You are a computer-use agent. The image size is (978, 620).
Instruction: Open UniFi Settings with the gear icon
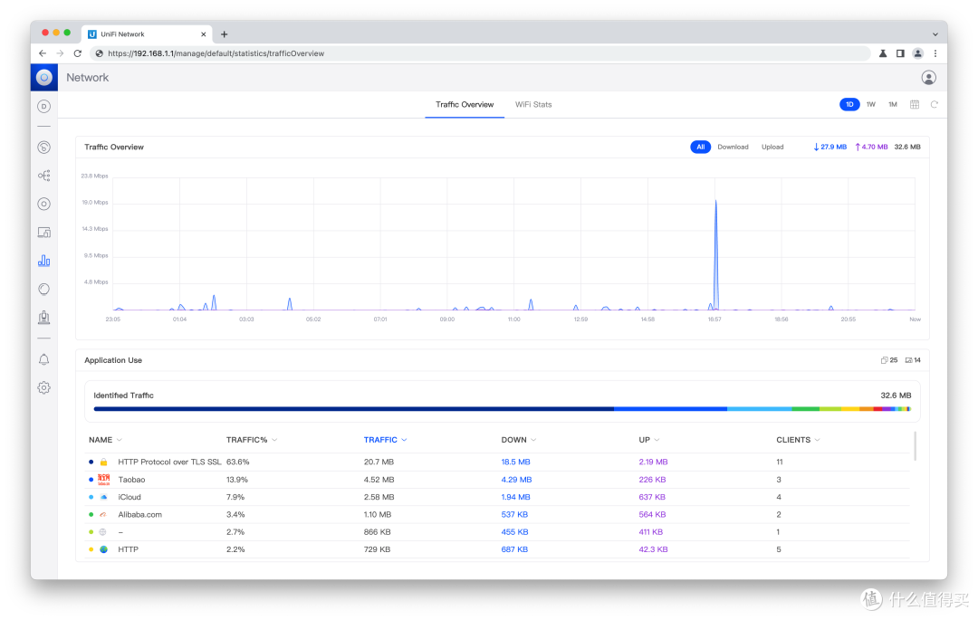pyautogui.click(x=43, y=386)
